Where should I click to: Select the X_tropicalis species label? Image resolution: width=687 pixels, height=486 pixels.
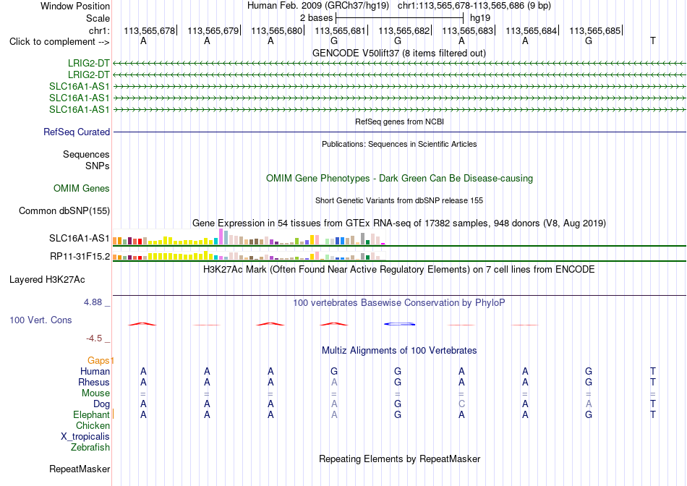pyautogui.click(x=85, y=437)
